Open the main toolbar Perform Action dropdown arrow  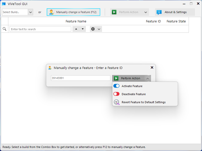coord(146,12)
